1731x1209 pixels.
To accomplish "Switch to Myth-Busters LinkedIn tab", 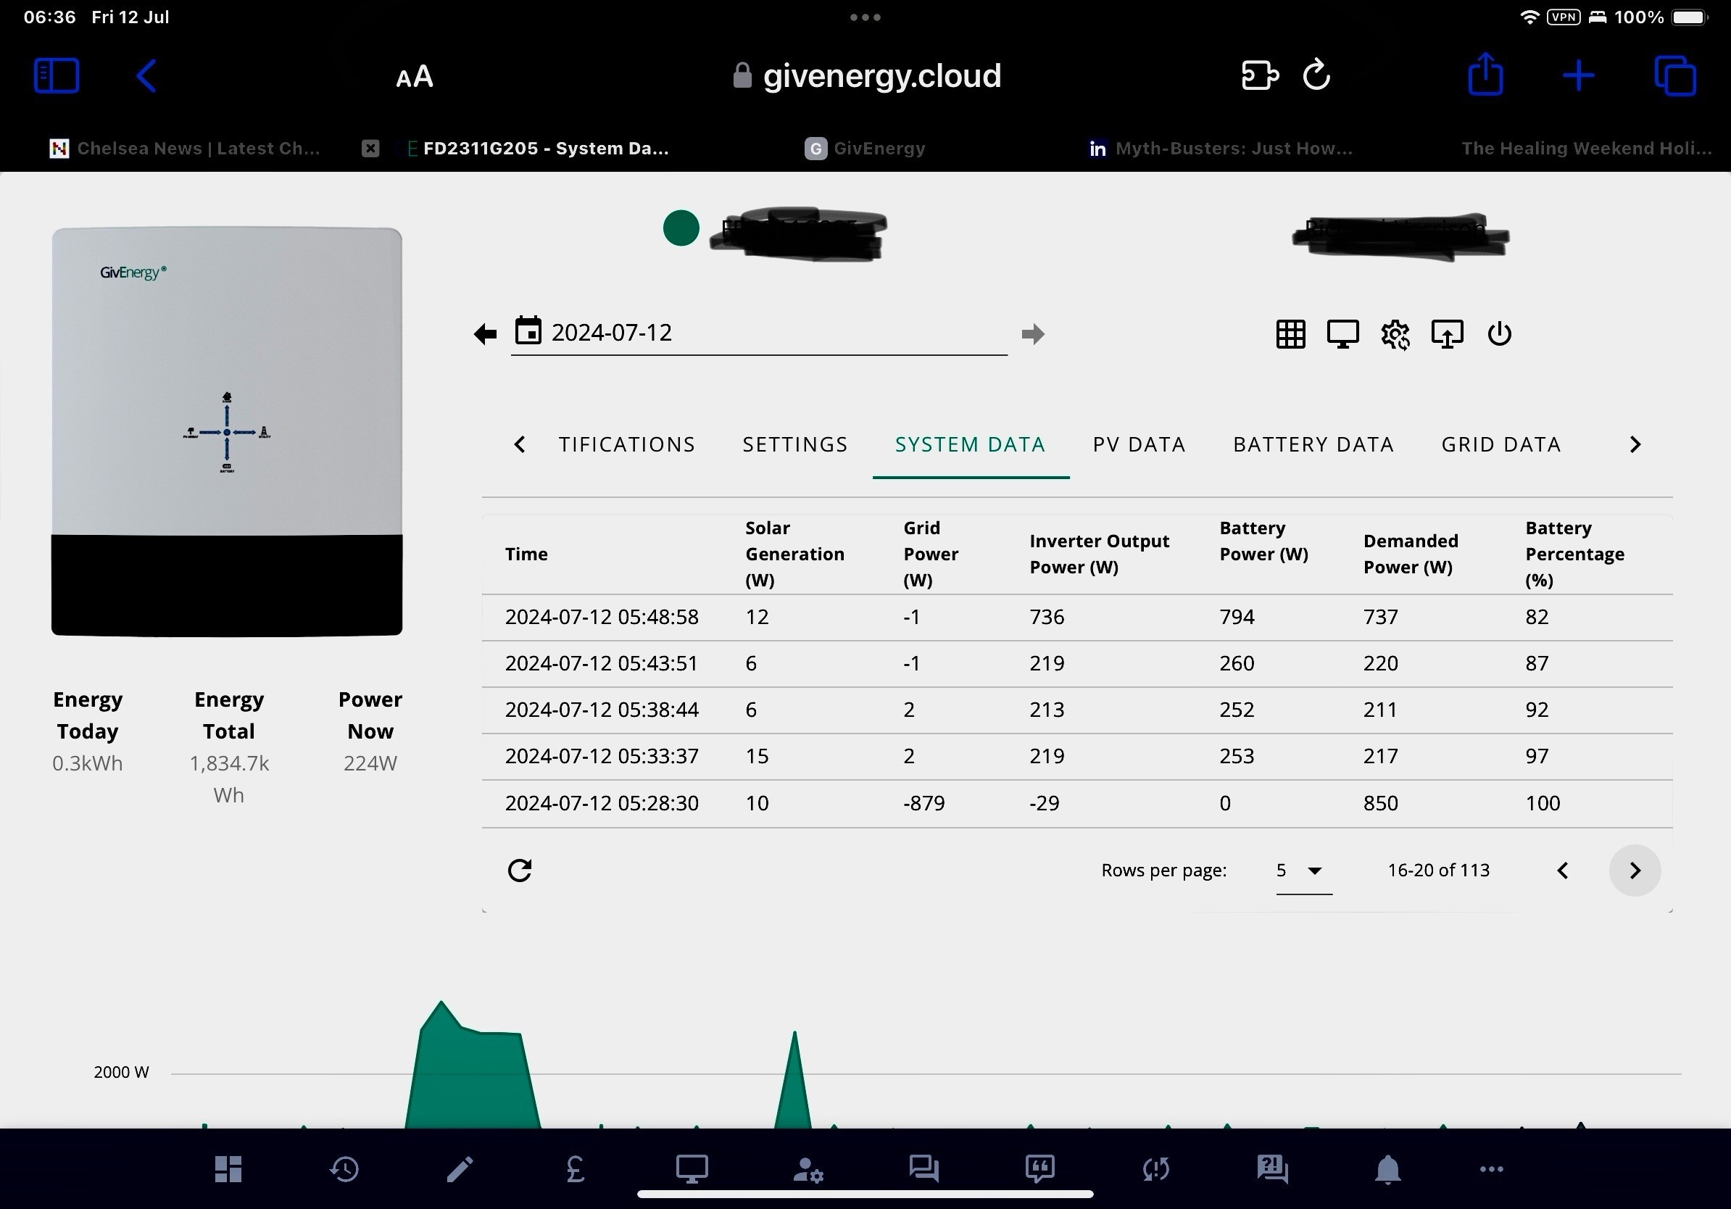I will (x=1220, y=149).
